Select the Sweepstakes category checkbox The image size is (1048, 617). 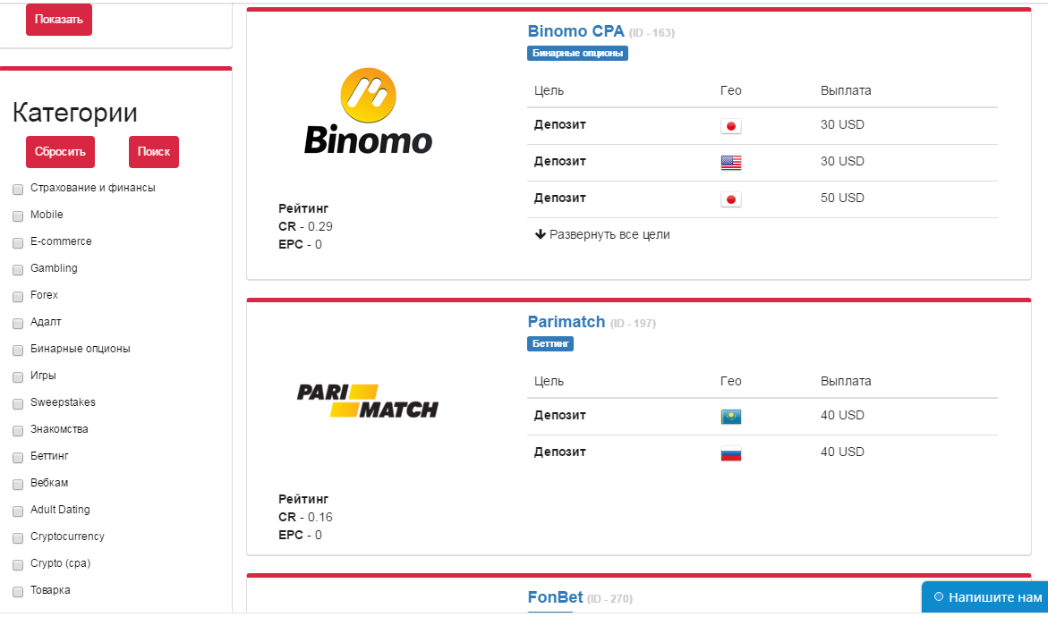18,403
